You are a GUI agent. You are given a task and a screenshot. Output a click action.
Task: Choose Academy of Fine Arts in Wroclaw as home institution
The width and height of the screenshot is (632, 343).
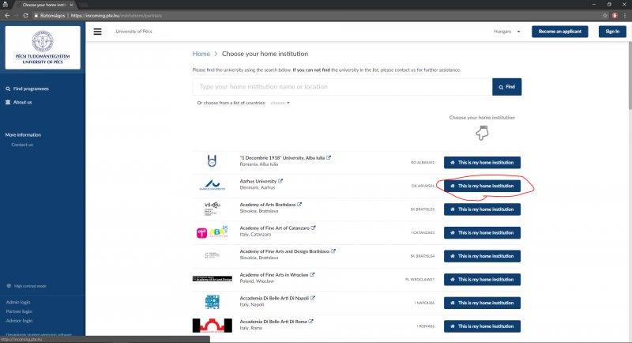pos(482,279)
